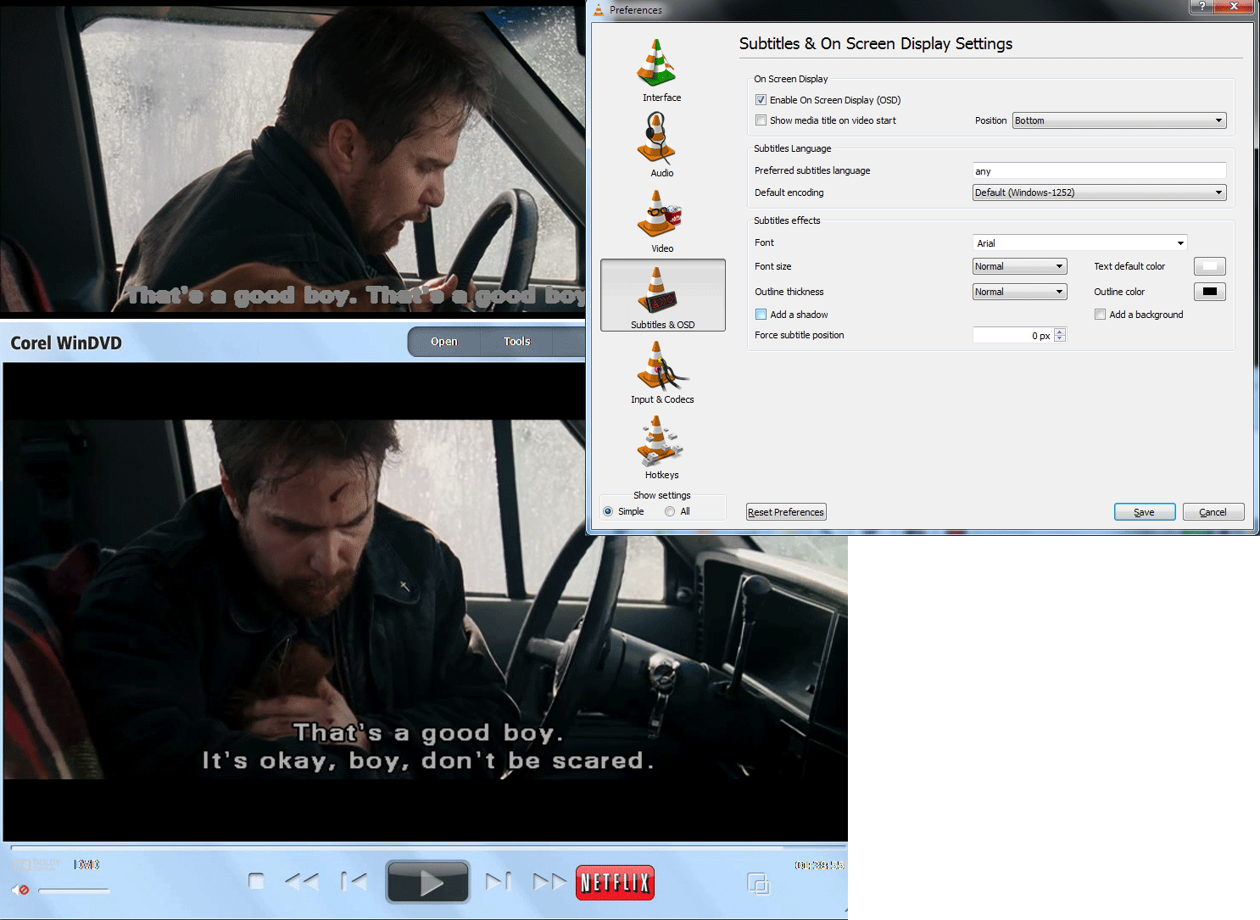The height and width of the screenshot is (920, 1260).
Task: Open the Position dropdown set to Bottom
Action: pyautogui.click(x=1119, y=120)
